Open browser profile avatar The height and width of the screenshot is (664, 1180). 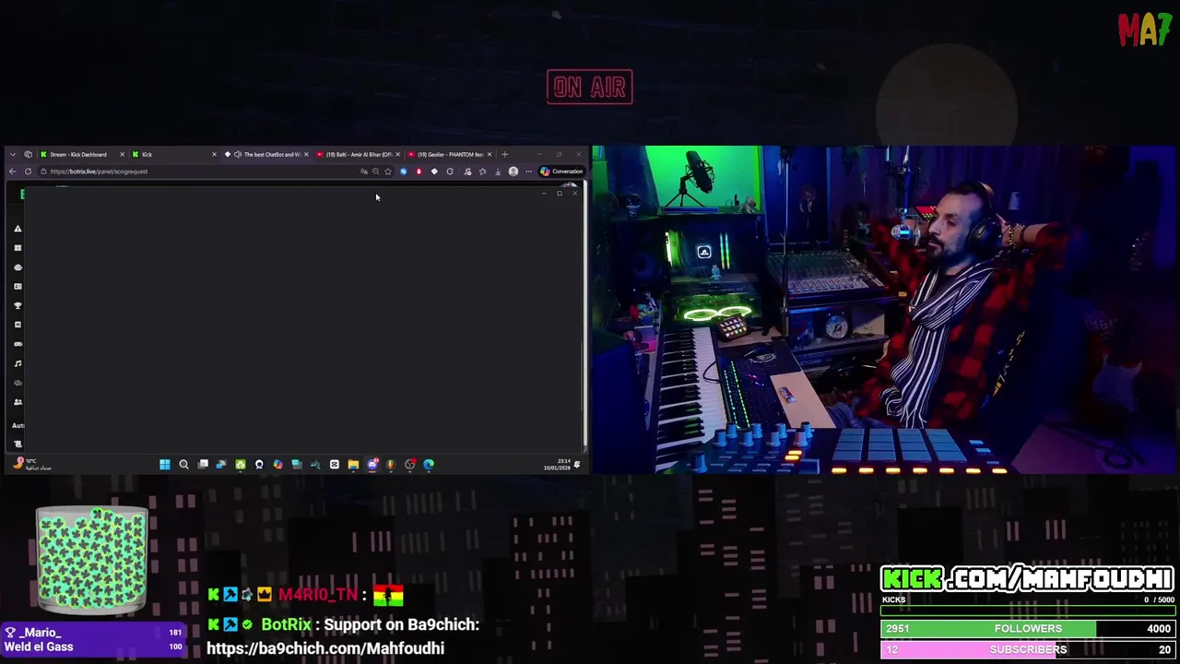tap(513, 172)
